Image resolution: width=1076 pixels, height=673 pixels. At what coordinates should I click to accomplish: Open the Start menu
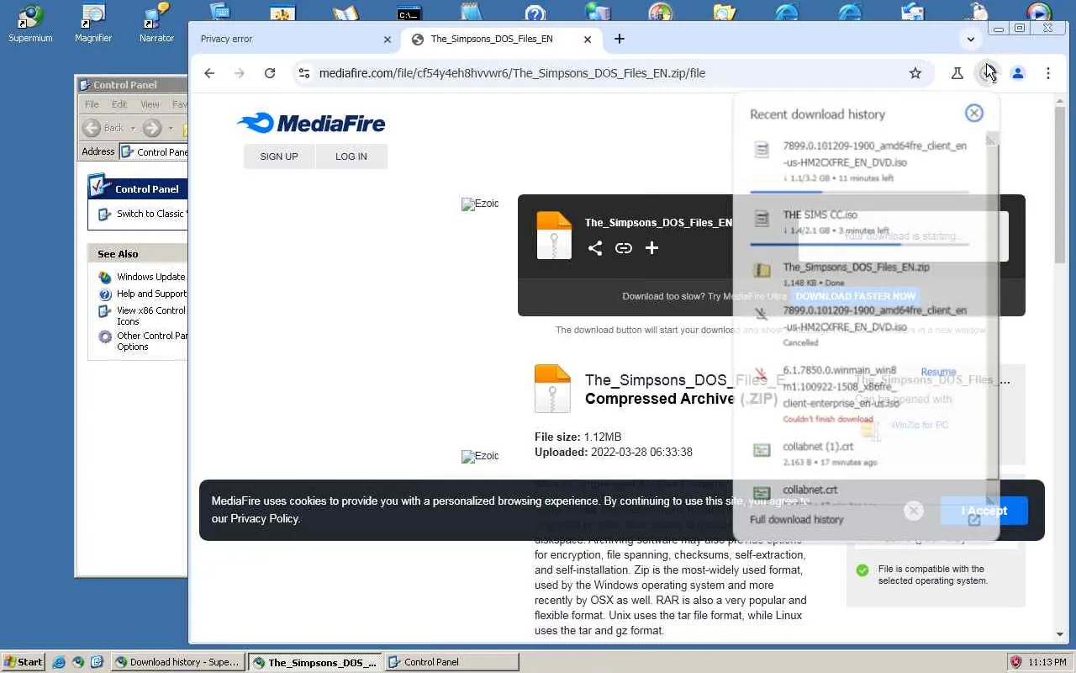point(24,662)
